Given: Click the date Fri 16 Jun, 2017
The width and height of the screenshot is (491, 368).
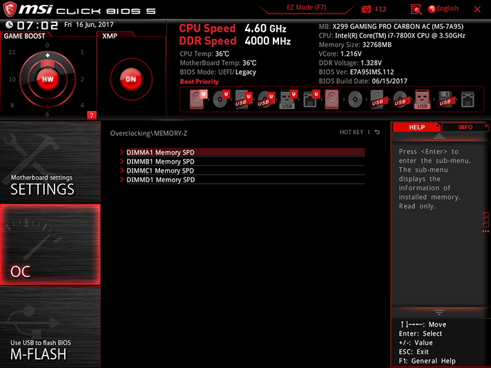Looking at the screenshot, I should 88,24.
